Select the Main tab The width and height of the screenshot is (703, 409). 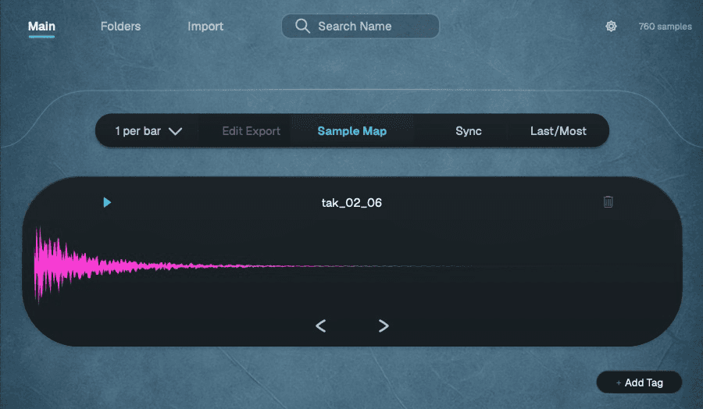[x=41, y=27]
